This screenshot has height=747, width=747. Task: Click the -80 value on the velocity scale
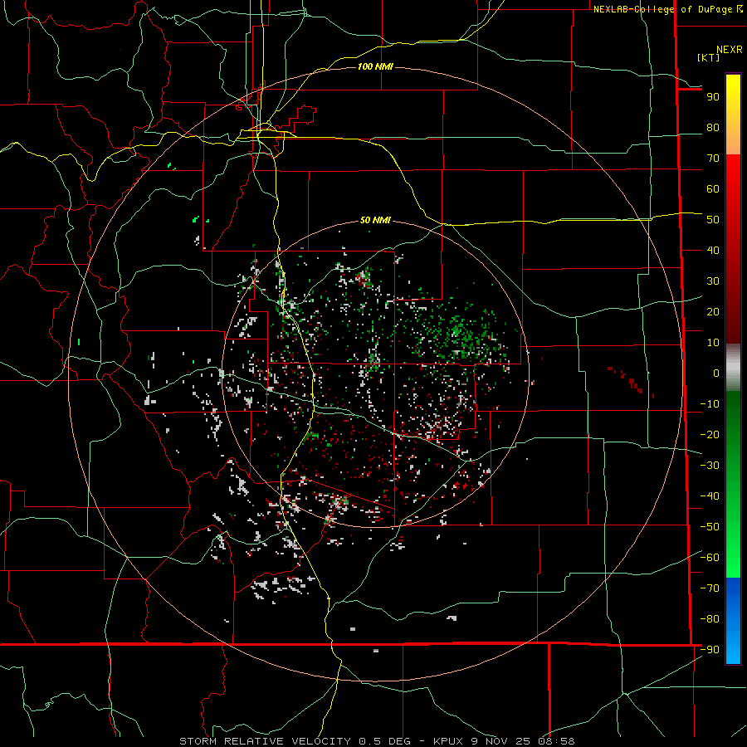(710, 619)
